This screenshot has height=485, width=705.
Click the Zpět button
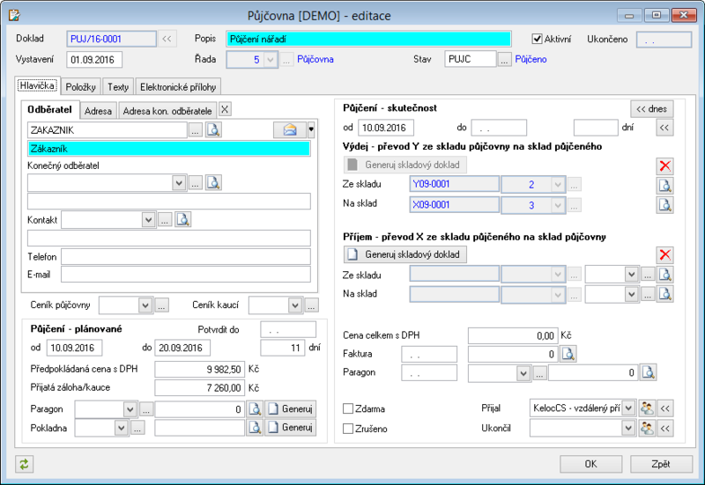click(661, 464)
